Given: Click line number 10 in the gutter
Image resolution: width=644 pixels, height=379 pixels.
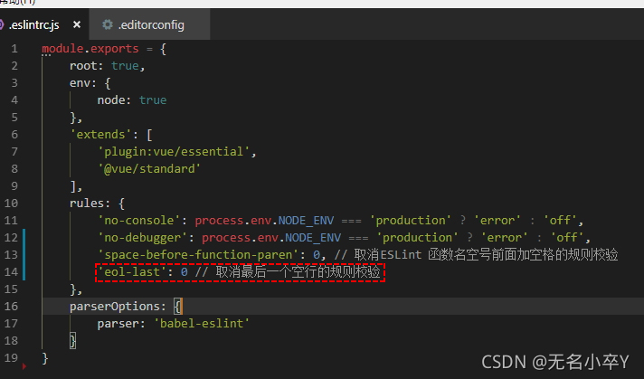Looking at the screenshot, I should (x=12, y=204).
